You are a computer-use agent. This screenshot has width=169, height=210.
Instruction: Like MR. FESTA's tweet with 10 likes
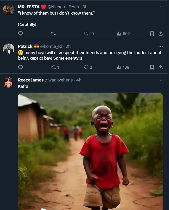click(x=86, y=33)
